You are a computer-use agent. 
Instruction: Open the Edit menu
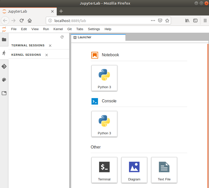[24, 29]
